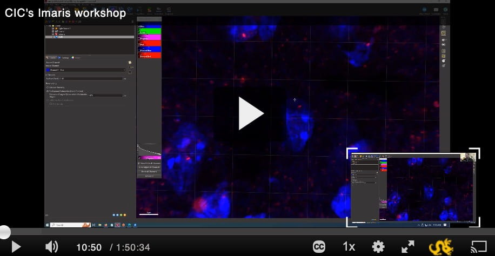This screenshot has height=256, width=495.
Task: Click the picture-in-picture preview thumbnail
Action: pos(413,187)
